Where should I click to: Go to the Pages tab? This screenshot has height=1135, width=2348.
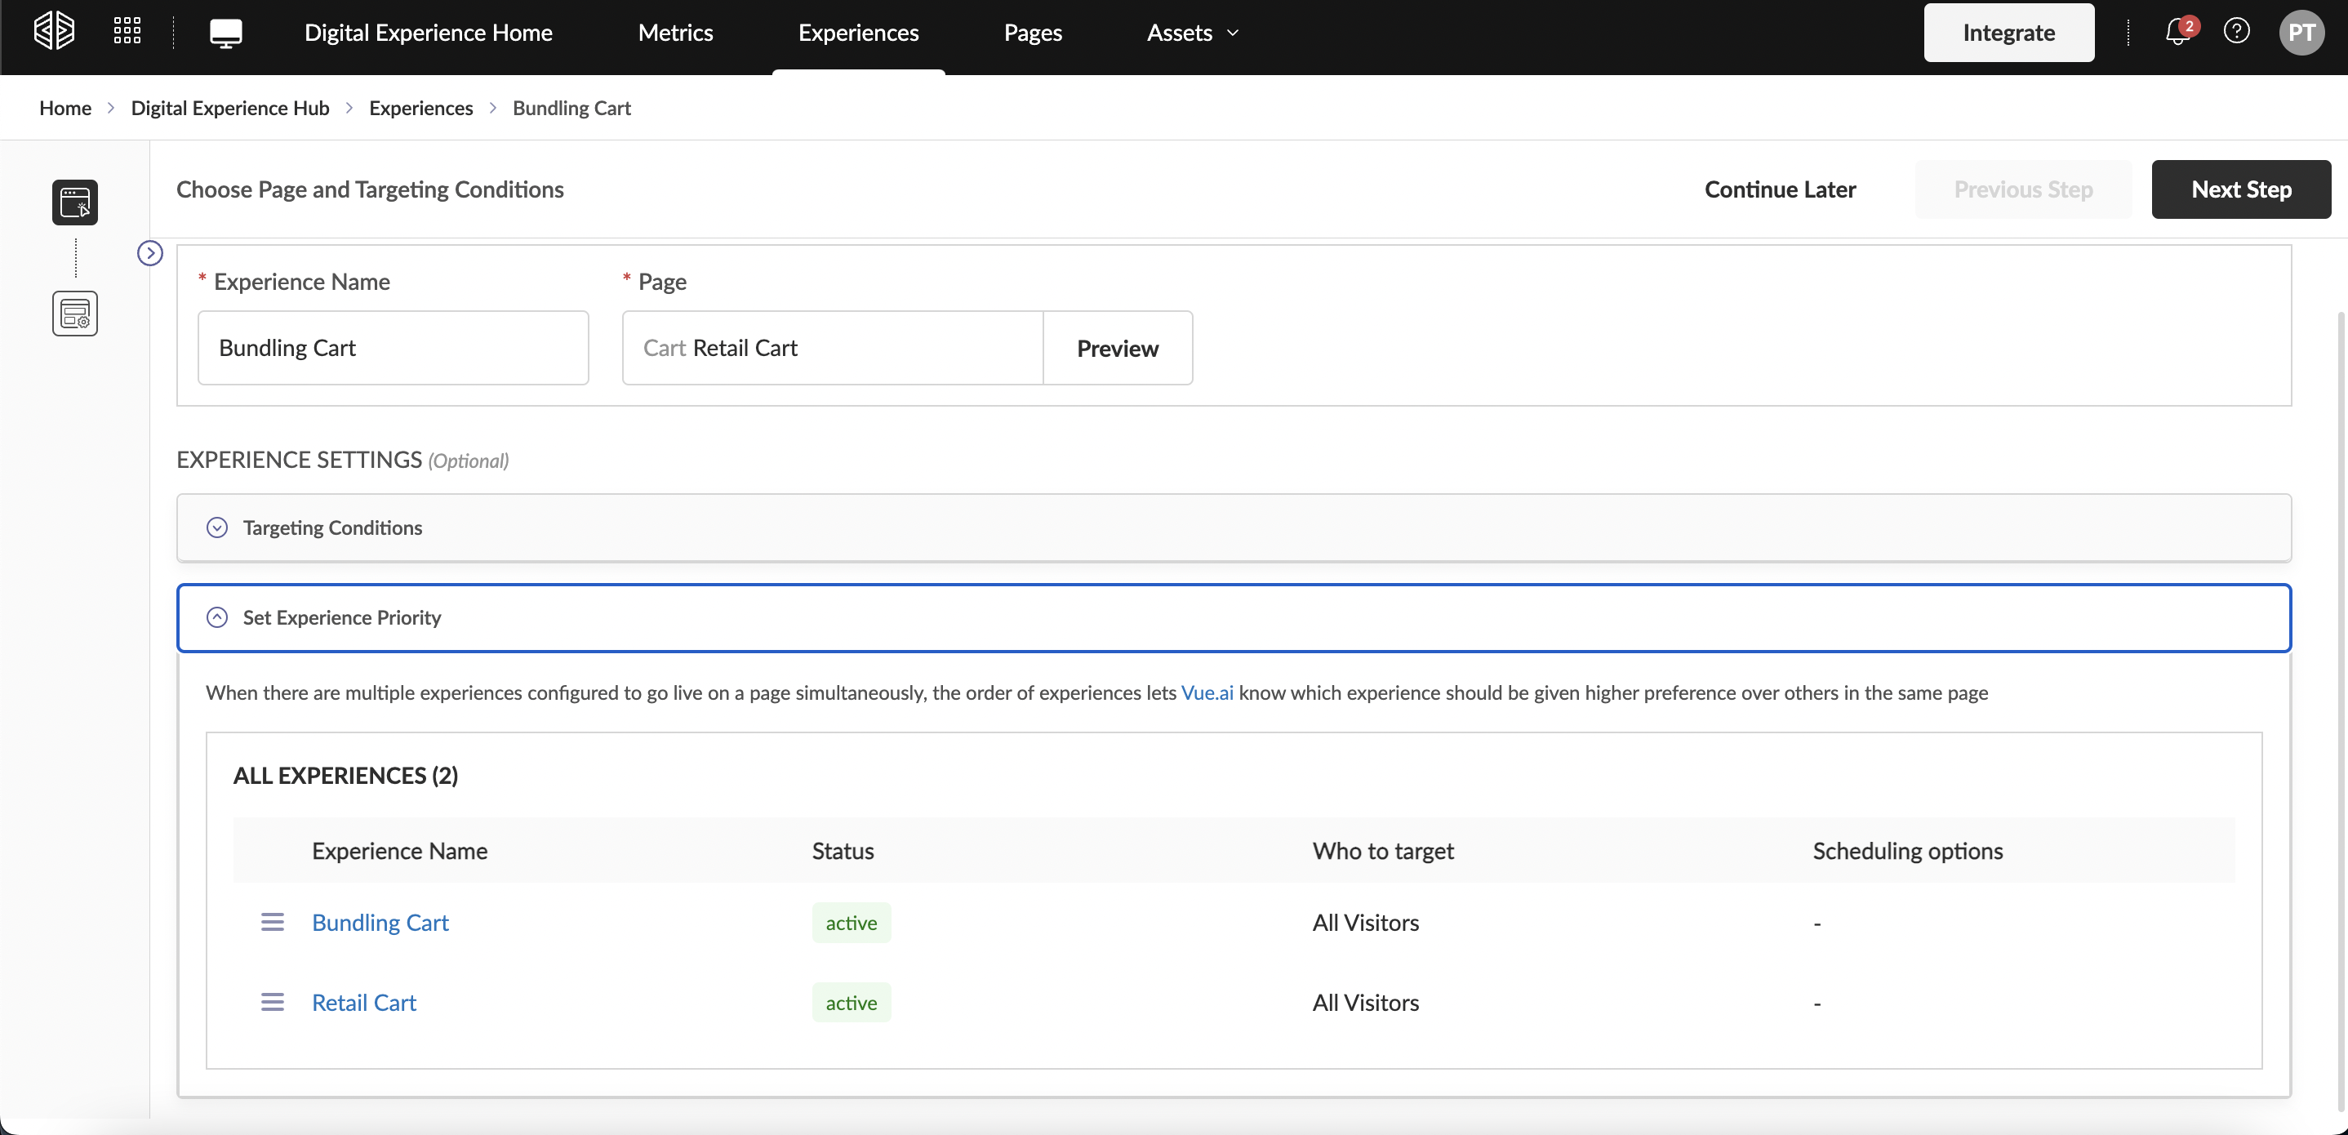[1032, 33]
